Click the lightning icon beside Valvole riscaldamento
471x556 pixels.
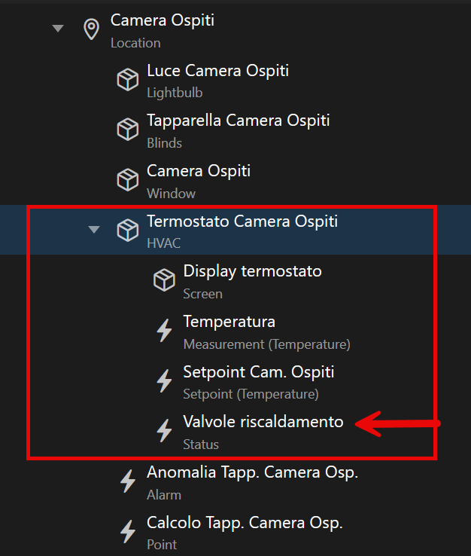164,431
